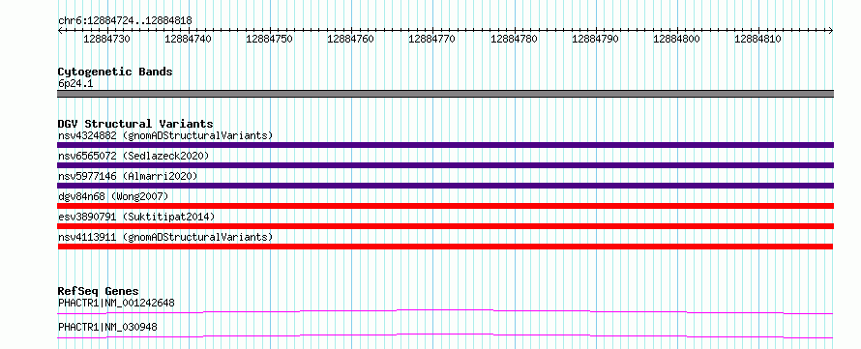Click the magenta intron line of NM_001242648

pyautogui.click(x=445, y=310)
